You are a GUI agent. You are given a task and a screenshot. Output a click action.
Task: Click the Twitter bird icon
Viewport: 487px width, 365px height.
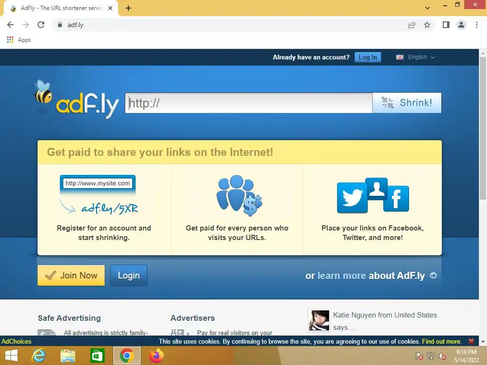point(352,198)
